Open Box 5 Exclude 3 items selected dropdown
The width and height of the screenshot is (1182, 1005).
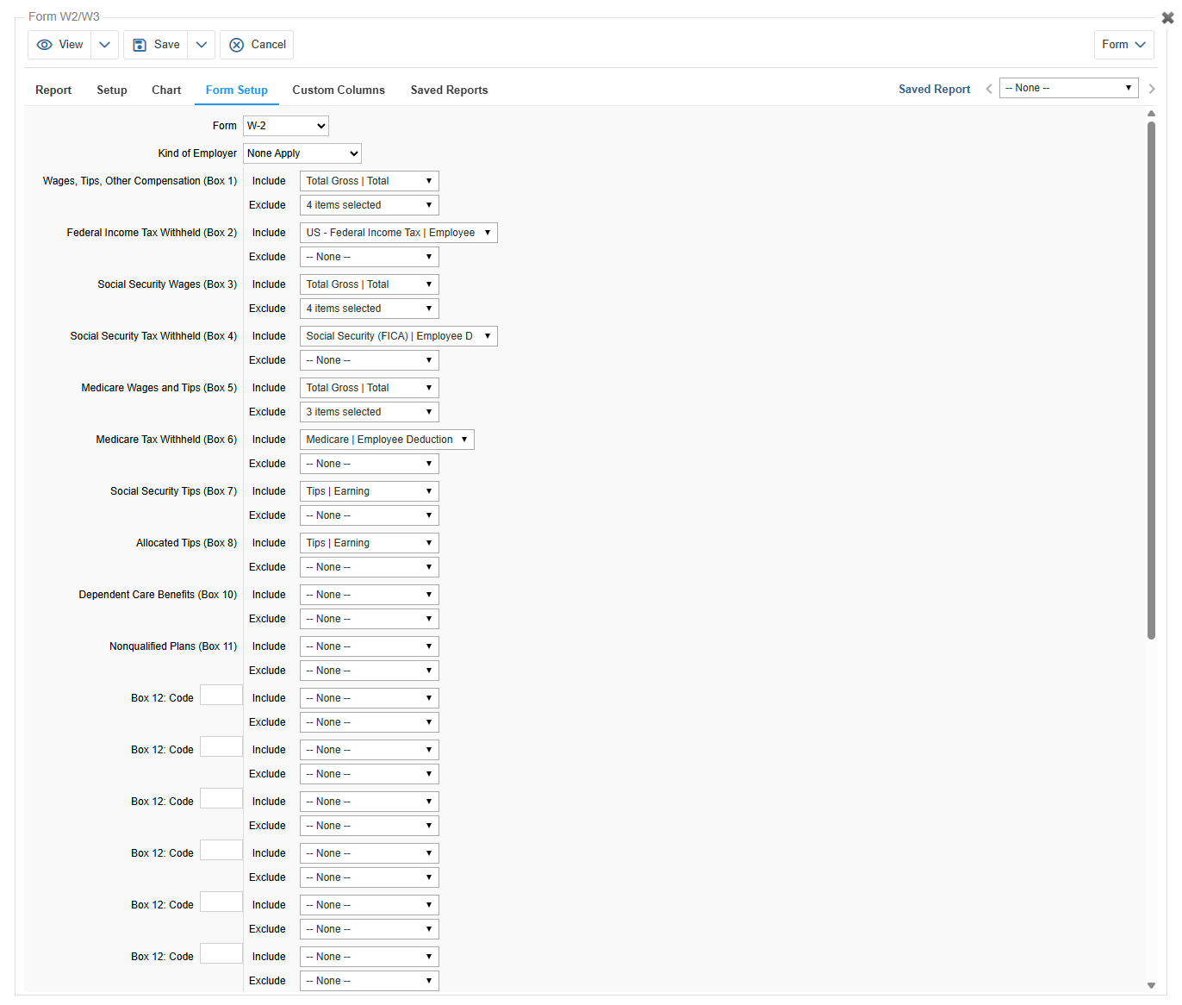point(370,412)
